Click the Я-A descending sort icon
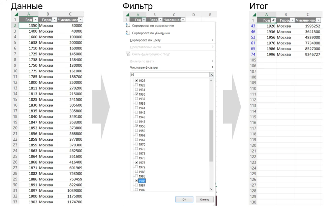 128,33
